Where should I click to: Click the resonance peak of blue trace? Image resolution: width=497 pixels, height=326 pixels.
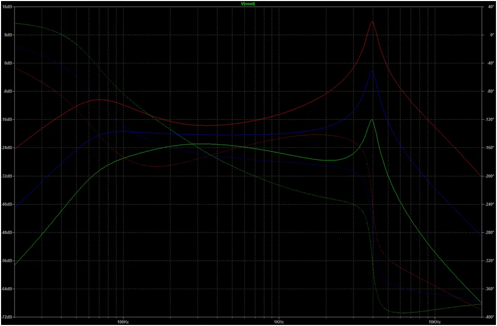click(x=372, y=71)
